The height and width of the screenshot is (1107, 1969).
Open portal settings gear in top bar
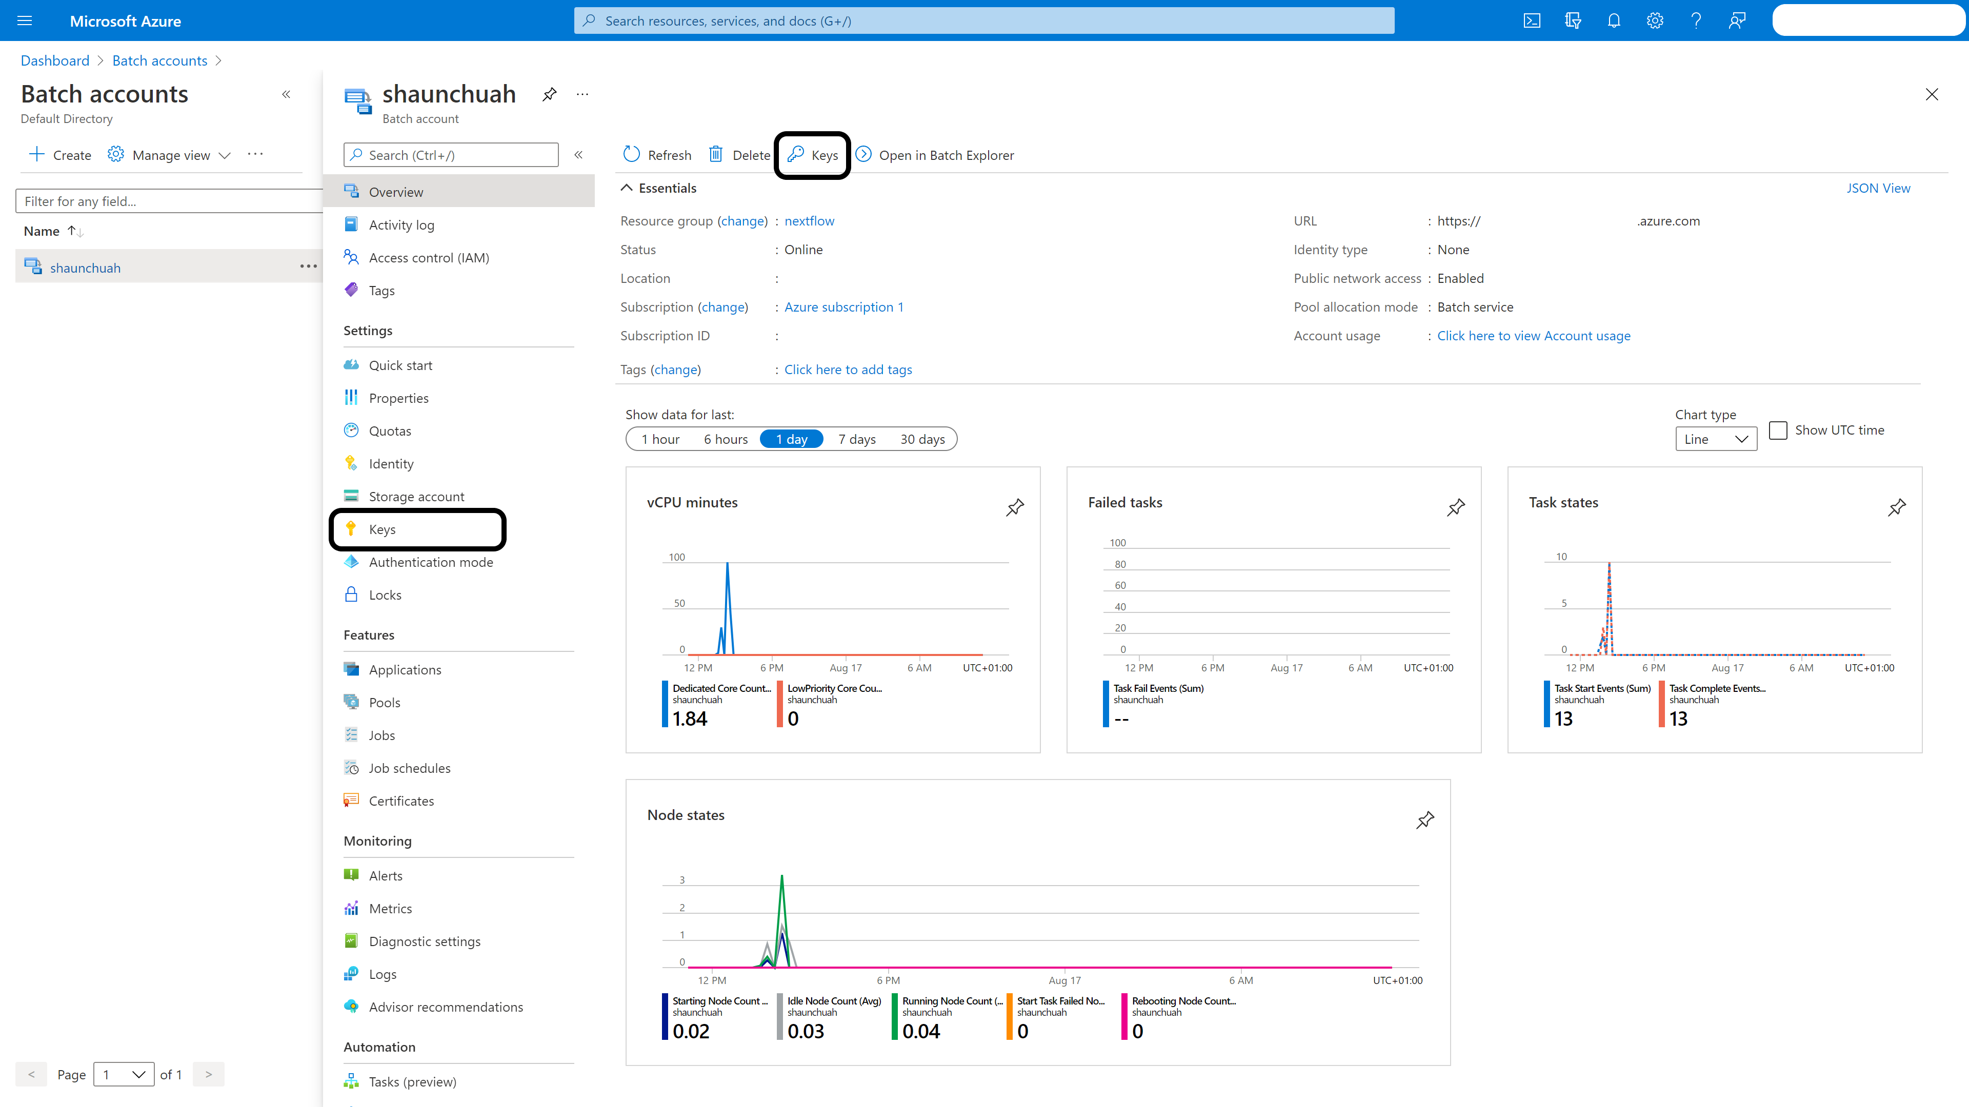pos(1655,20)
